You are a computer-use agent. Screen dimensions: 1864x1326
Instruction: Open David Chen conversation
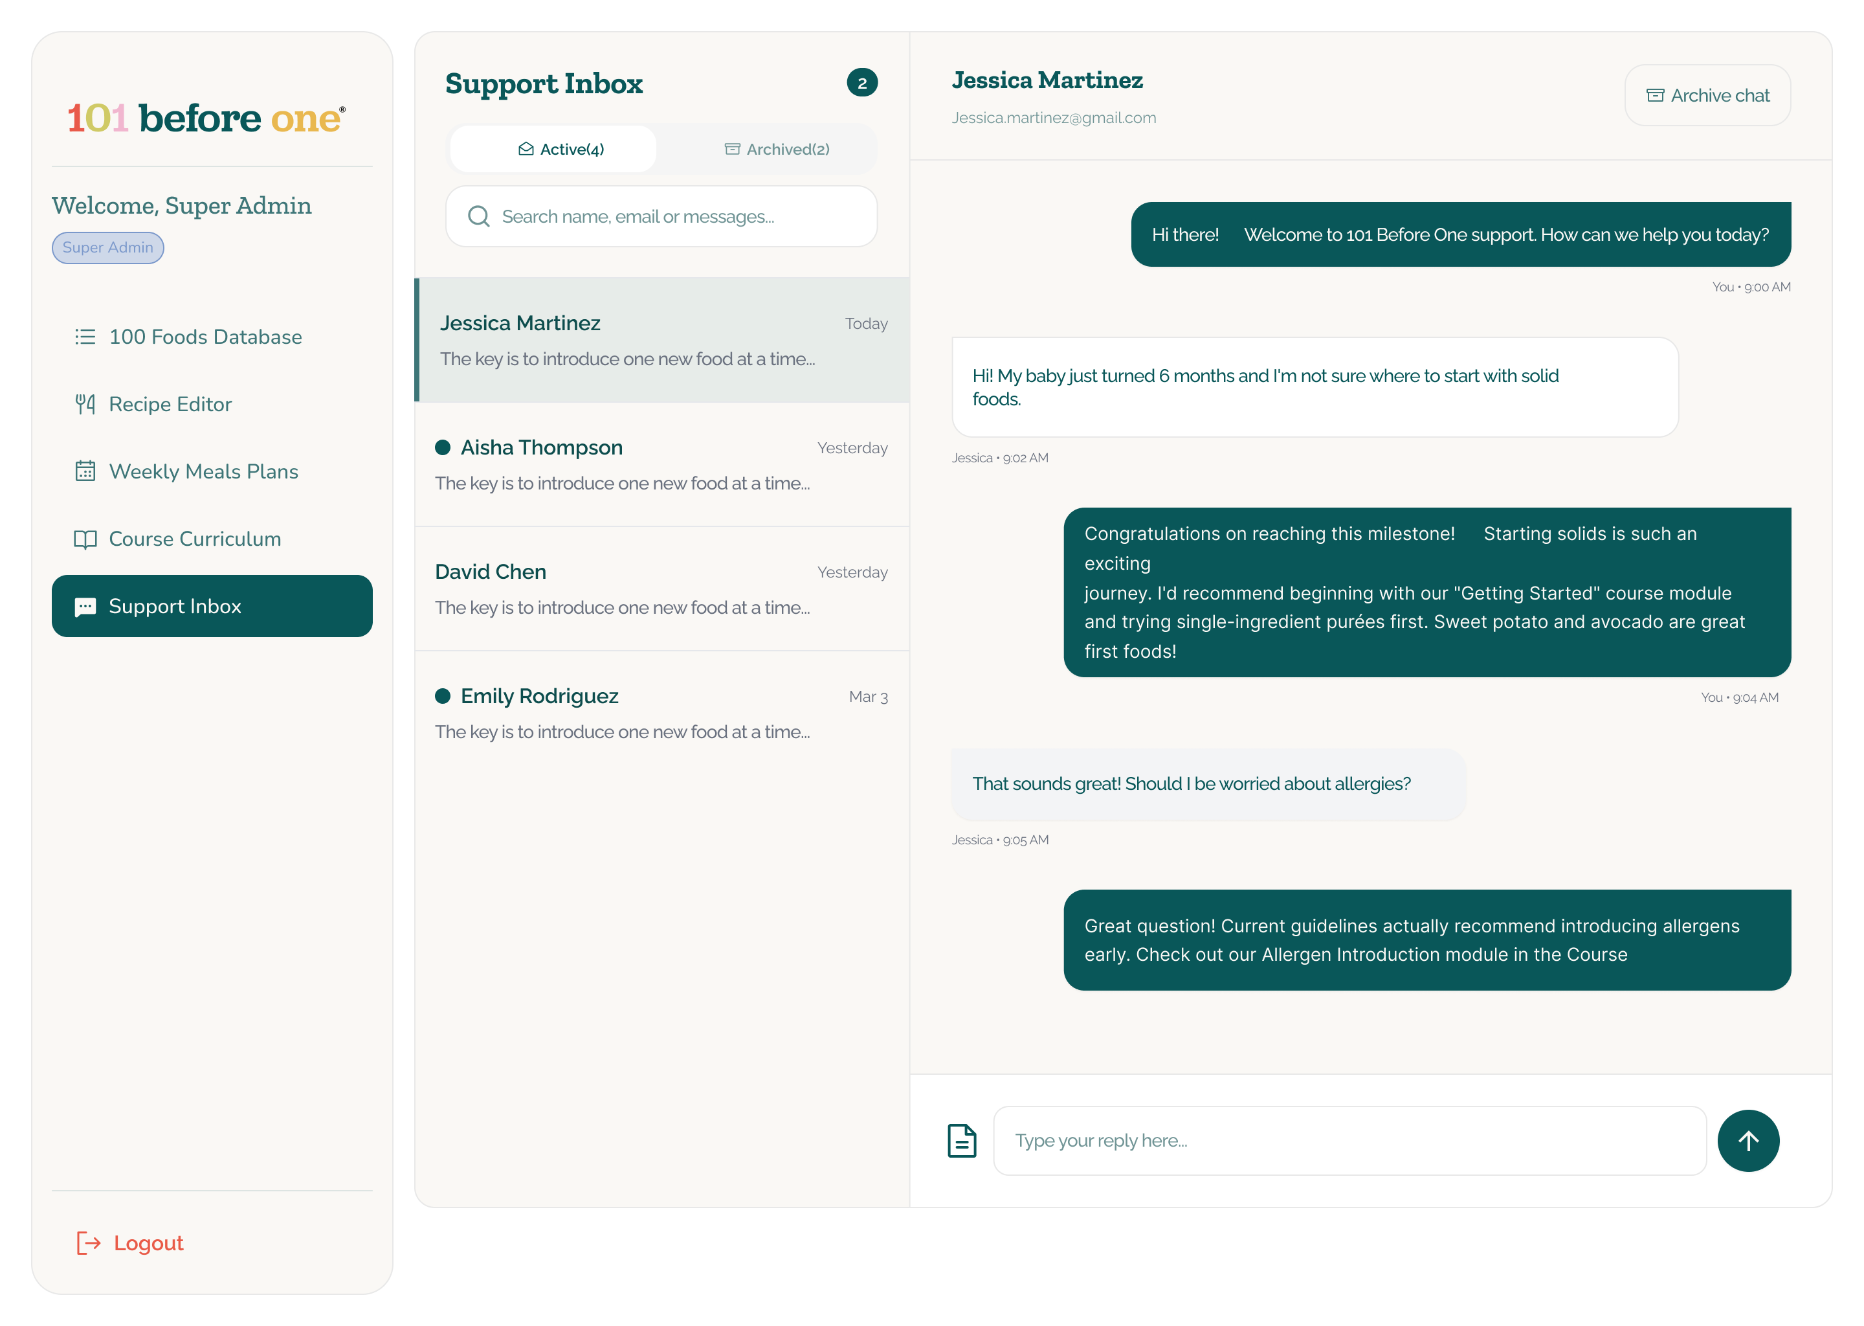(663, 589)
